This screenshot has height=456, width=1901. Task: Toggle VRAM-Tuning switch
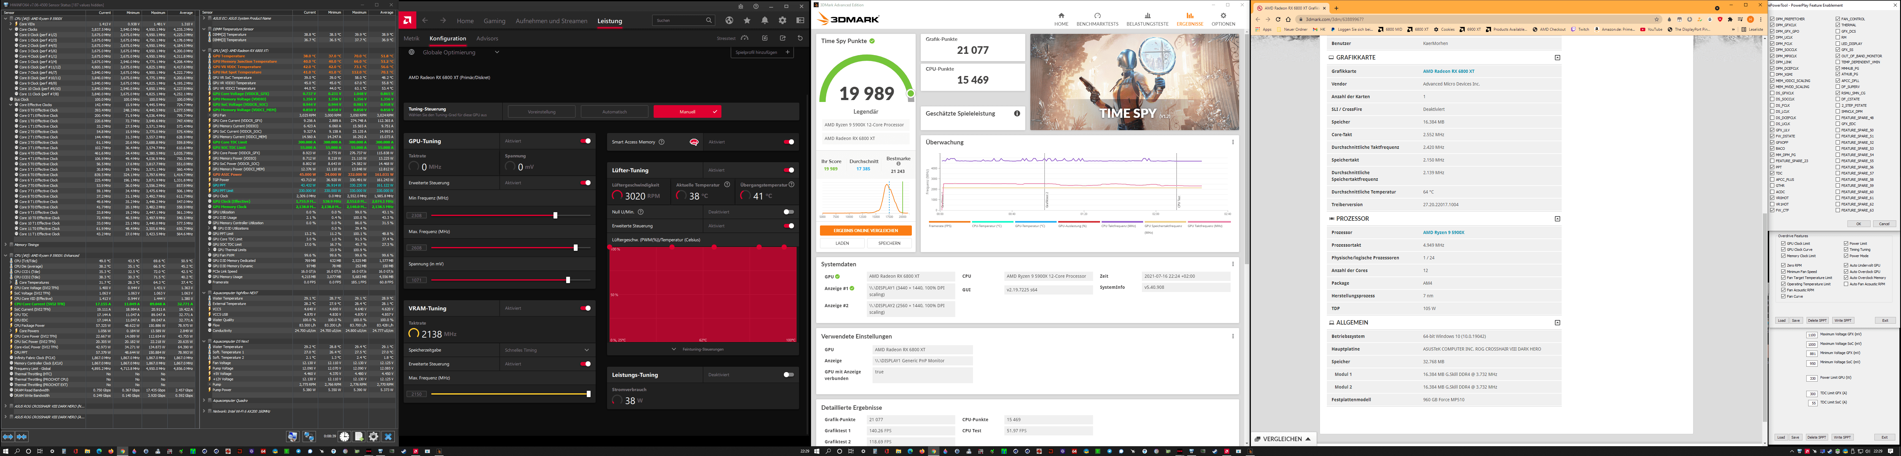585,308
